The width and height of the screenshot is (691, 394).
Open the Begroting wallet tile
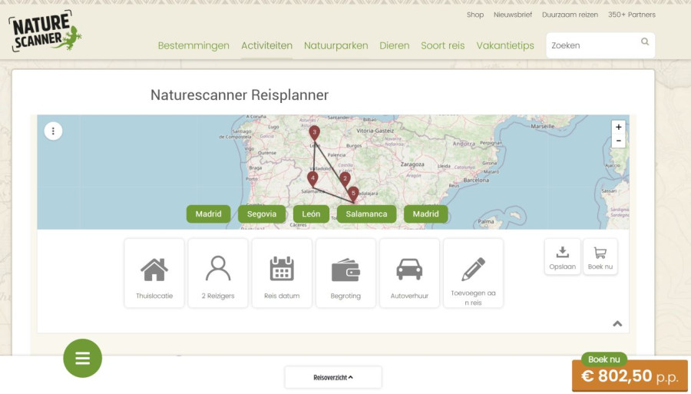pos(346,273)
